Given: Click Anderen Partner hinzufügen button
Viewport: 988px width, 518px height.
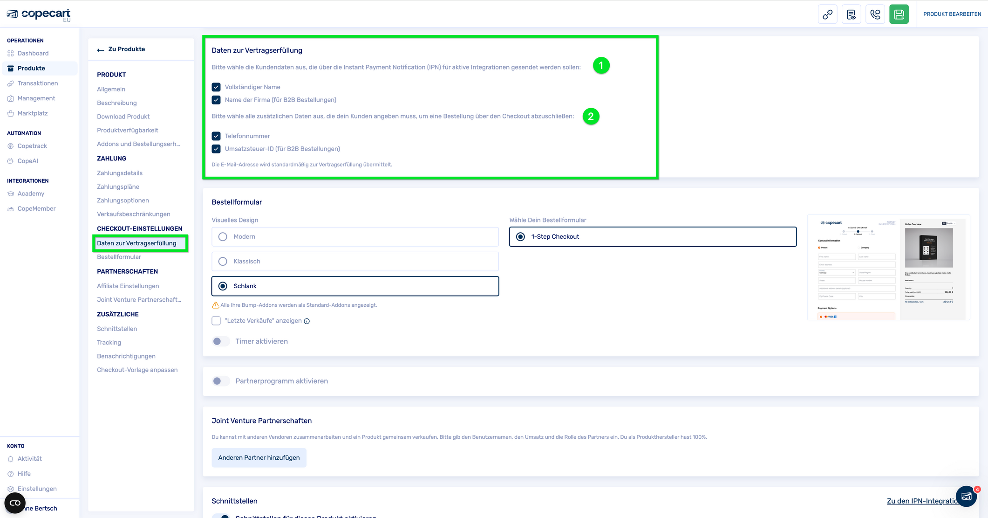Looking at the screenshot, I should (x=259, y=458).
